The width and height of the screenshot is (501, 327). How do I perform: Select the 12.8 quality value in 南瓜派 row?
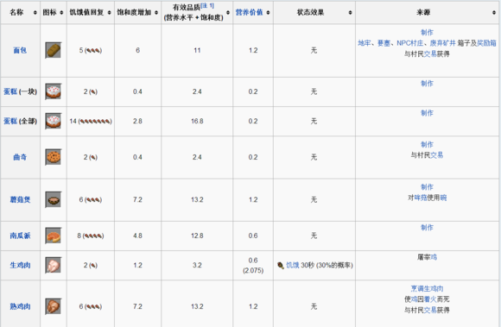(x=197, y=236)
